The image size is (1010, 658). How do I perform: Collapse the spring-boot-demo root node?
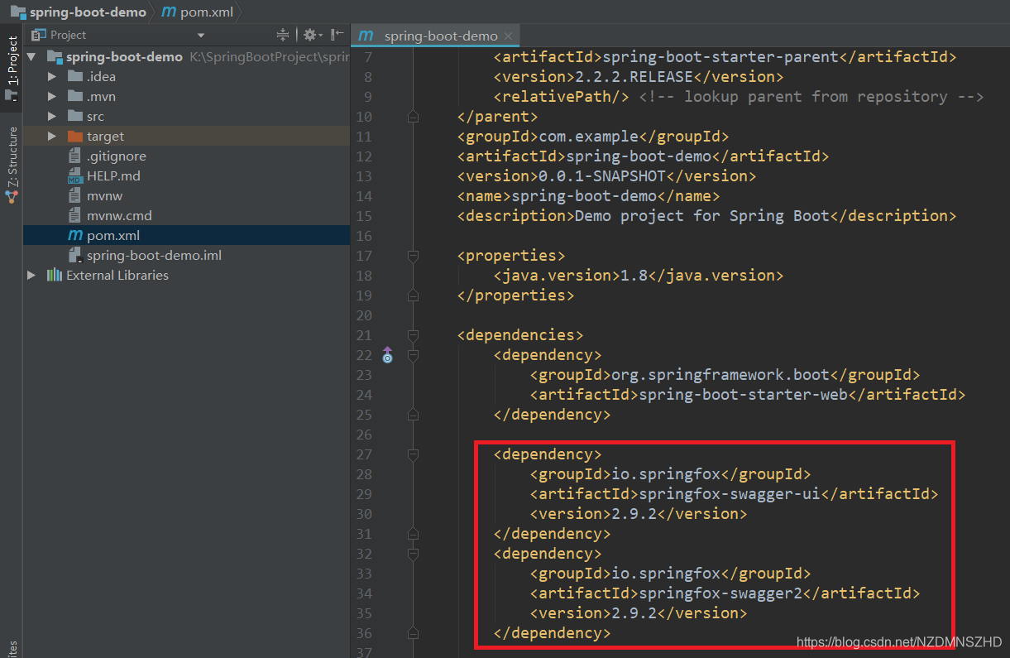tap(31, 56)
